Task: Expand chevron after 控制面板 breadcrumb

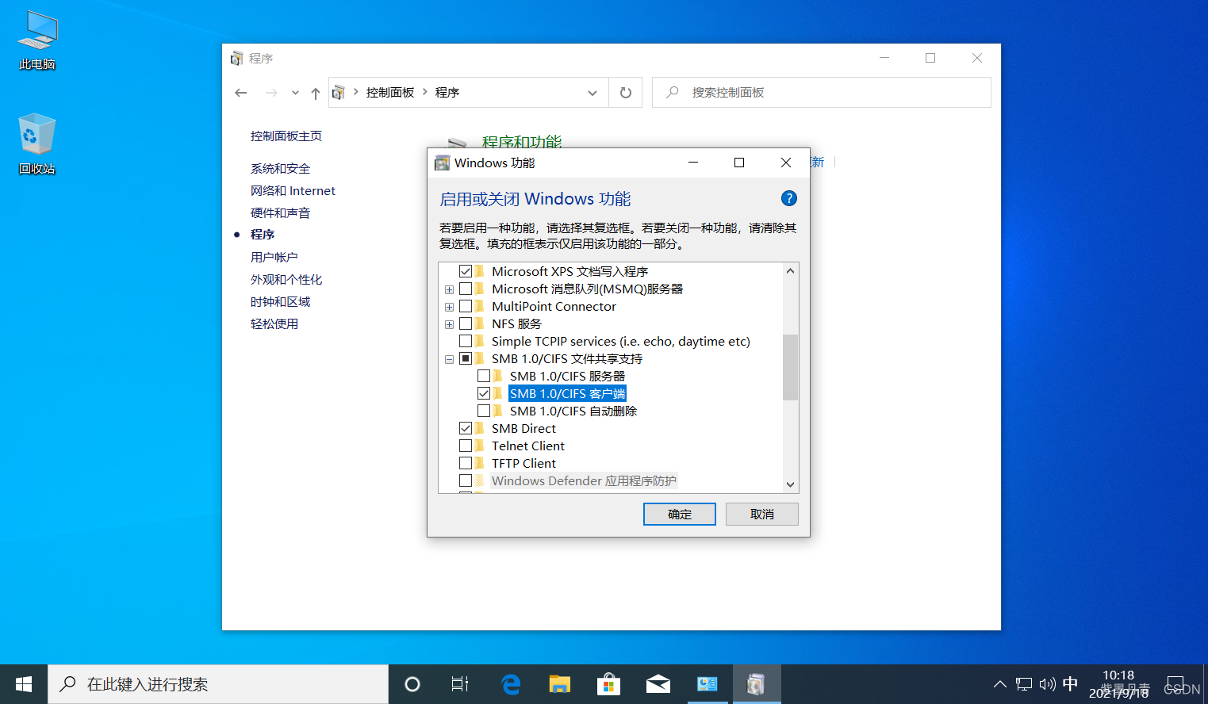Action: 425,92
